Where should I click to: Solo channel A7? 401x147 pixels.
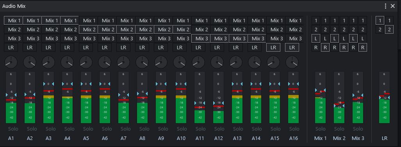pyautogui.click(x=126, y=129)
